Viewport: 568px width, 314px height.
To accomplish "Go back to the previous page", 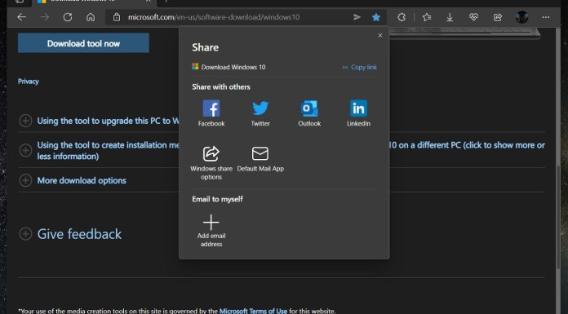I will tap(21, 17).
